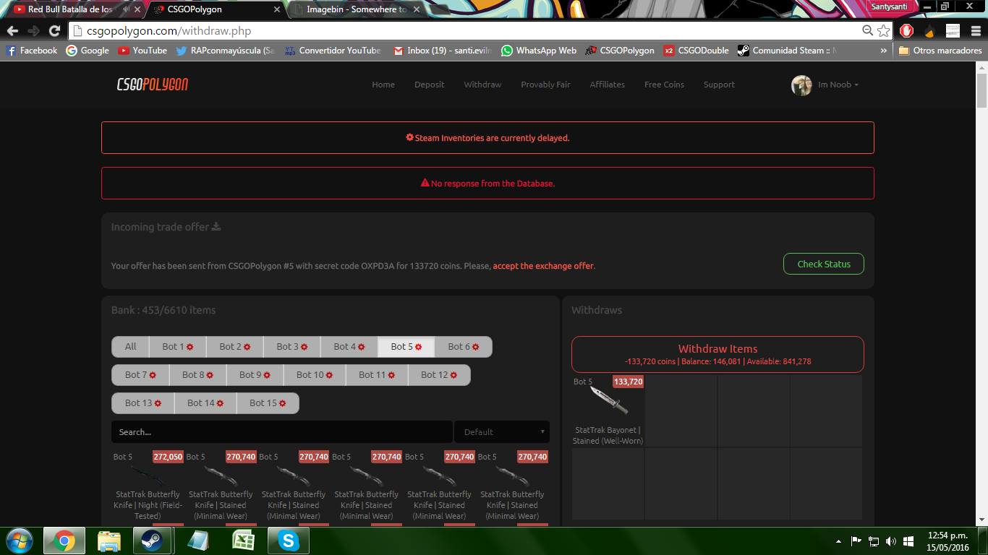Open the Deposit page
The image size is (988, 555).
point(430,85)
